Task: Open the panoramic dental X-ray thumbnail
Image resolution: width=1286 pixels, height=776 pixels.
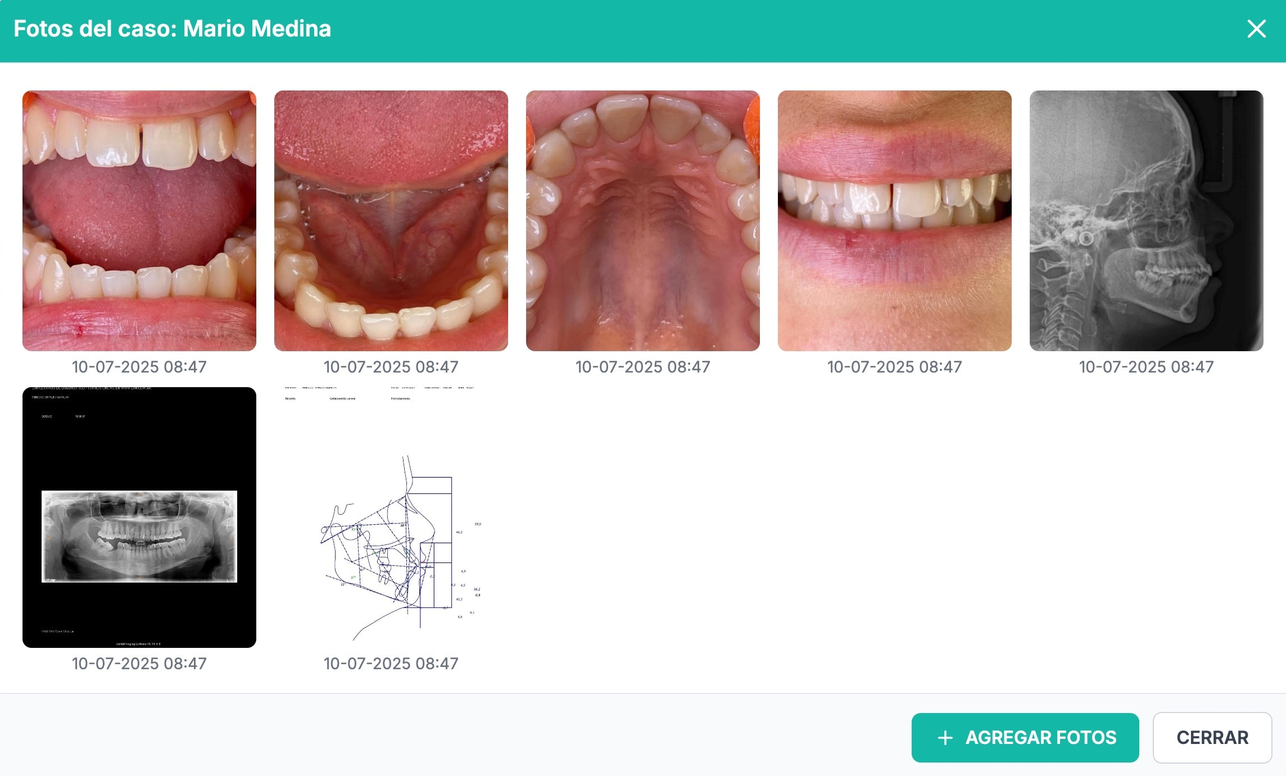Action: [139, 518]
